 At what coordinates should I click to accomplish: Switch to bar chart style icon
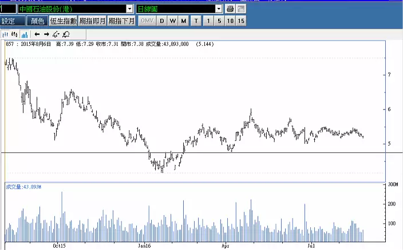[x=5, y=34]
